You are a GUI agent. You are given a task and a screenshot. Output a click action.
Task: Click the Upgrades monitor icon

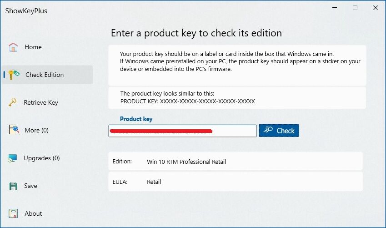point(13,158)
